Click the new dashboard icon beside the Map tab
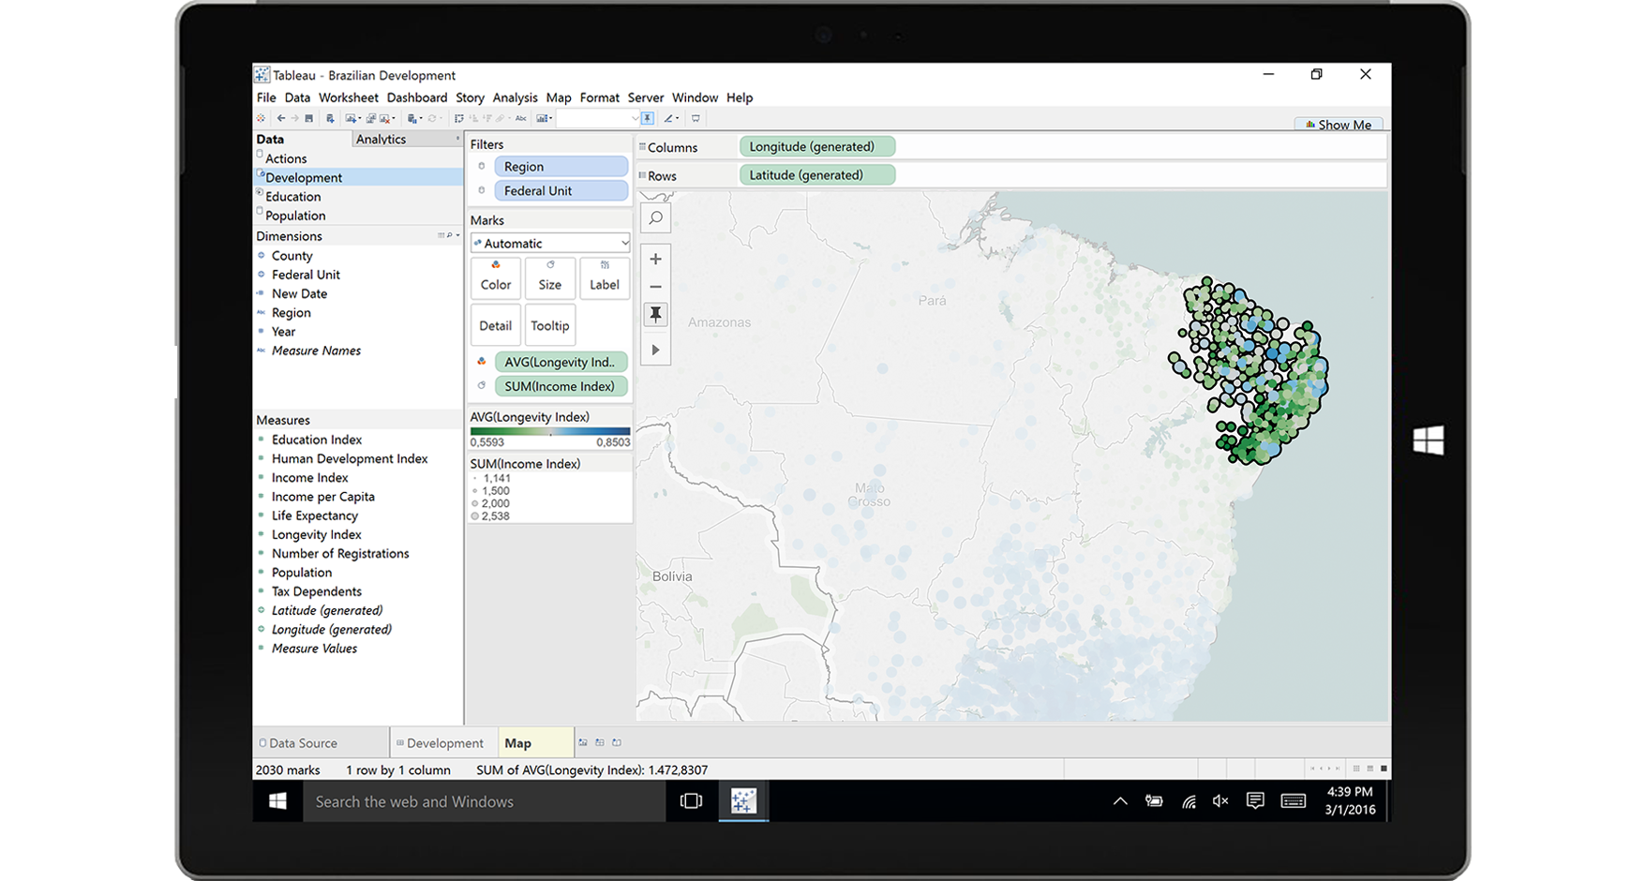This screenshot has width=1631, height=881. point(600,742)
